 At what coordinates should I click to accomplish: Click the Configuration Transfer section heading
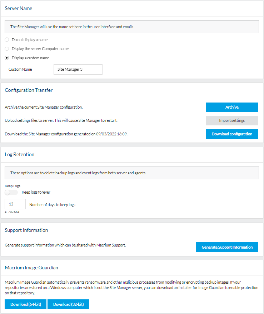click(29, 90)
